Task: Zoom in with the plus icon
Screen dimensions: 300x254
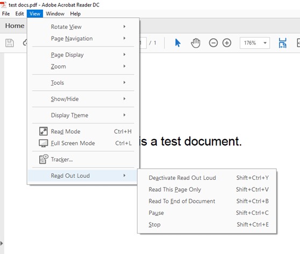Action: tap(227, 43)
